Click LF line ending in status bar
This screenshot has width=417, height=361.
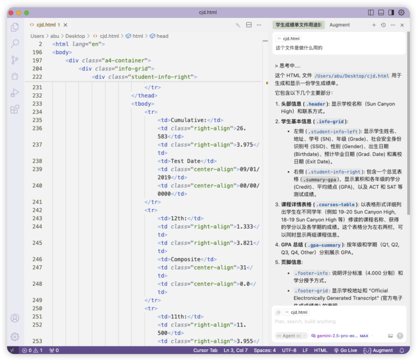coord(305,351)
